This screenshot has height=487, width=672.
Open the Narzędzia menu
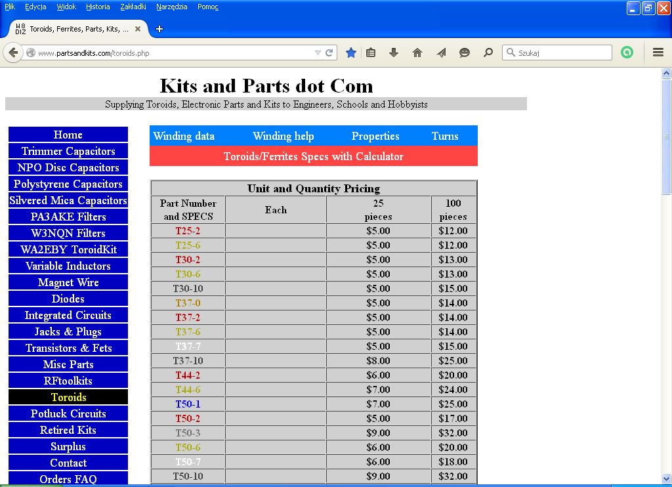(x=171, y=7)
